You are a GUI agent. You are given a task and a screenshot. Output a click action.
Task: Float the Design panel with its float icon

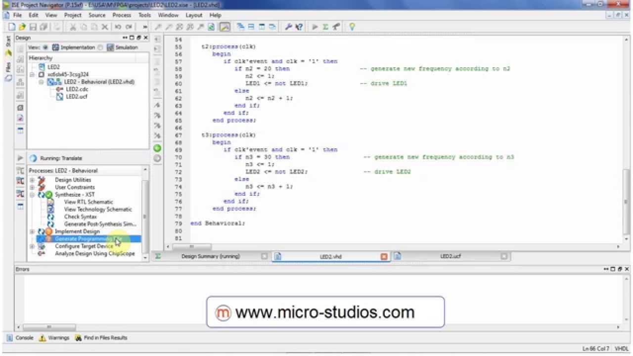[138, 38]
